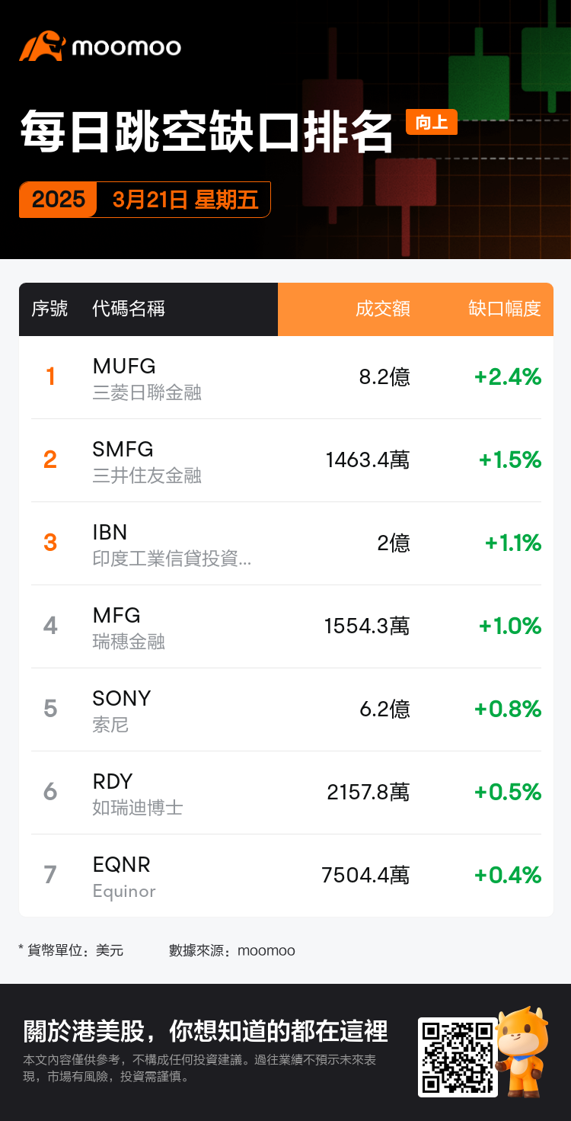Click the QR code image
This screenshot has width=571, height=1121.
pyautogui.click(x=458, y=1057)
